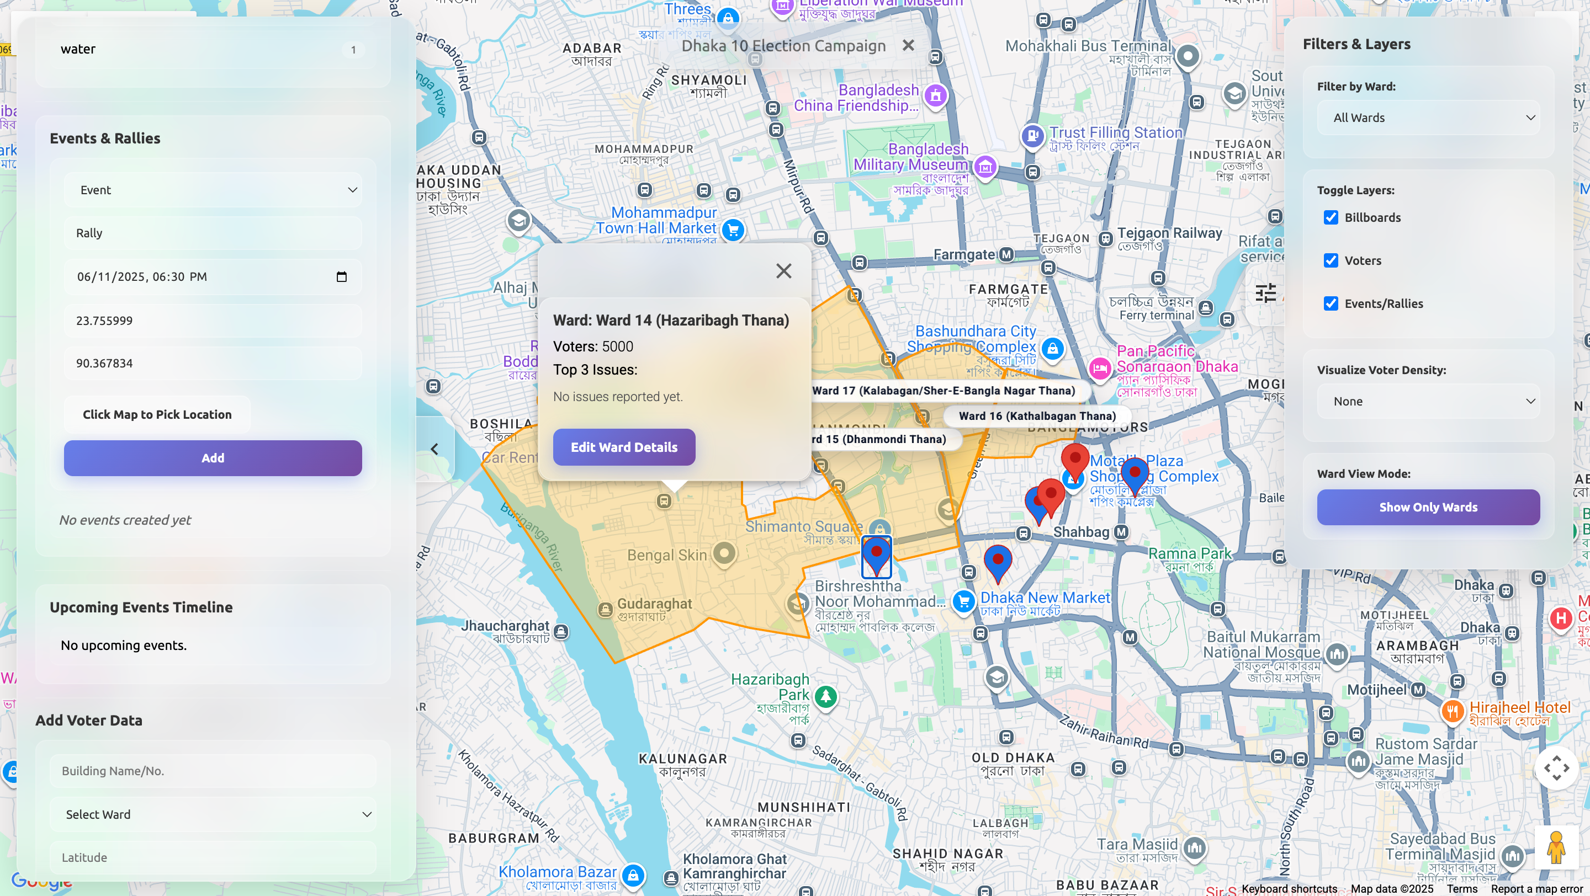Open the Event type dropdown
This screenshot has height=896, width=1590.
pyautogui.click(x=213, y=190)
